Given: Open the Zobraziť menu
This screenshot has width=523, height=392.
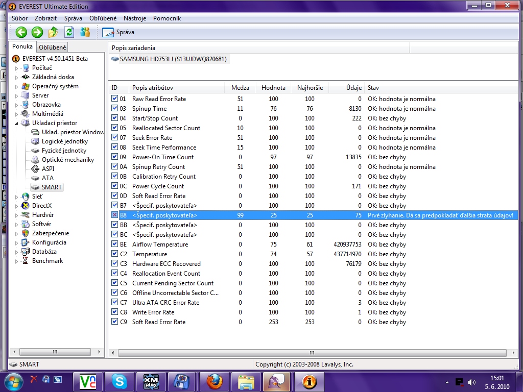Looking at the screenshot, I should (x=46, y=18).
